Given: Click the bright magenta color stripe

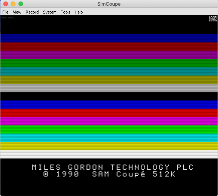Looking at the screenshot, I should [109, 121].
